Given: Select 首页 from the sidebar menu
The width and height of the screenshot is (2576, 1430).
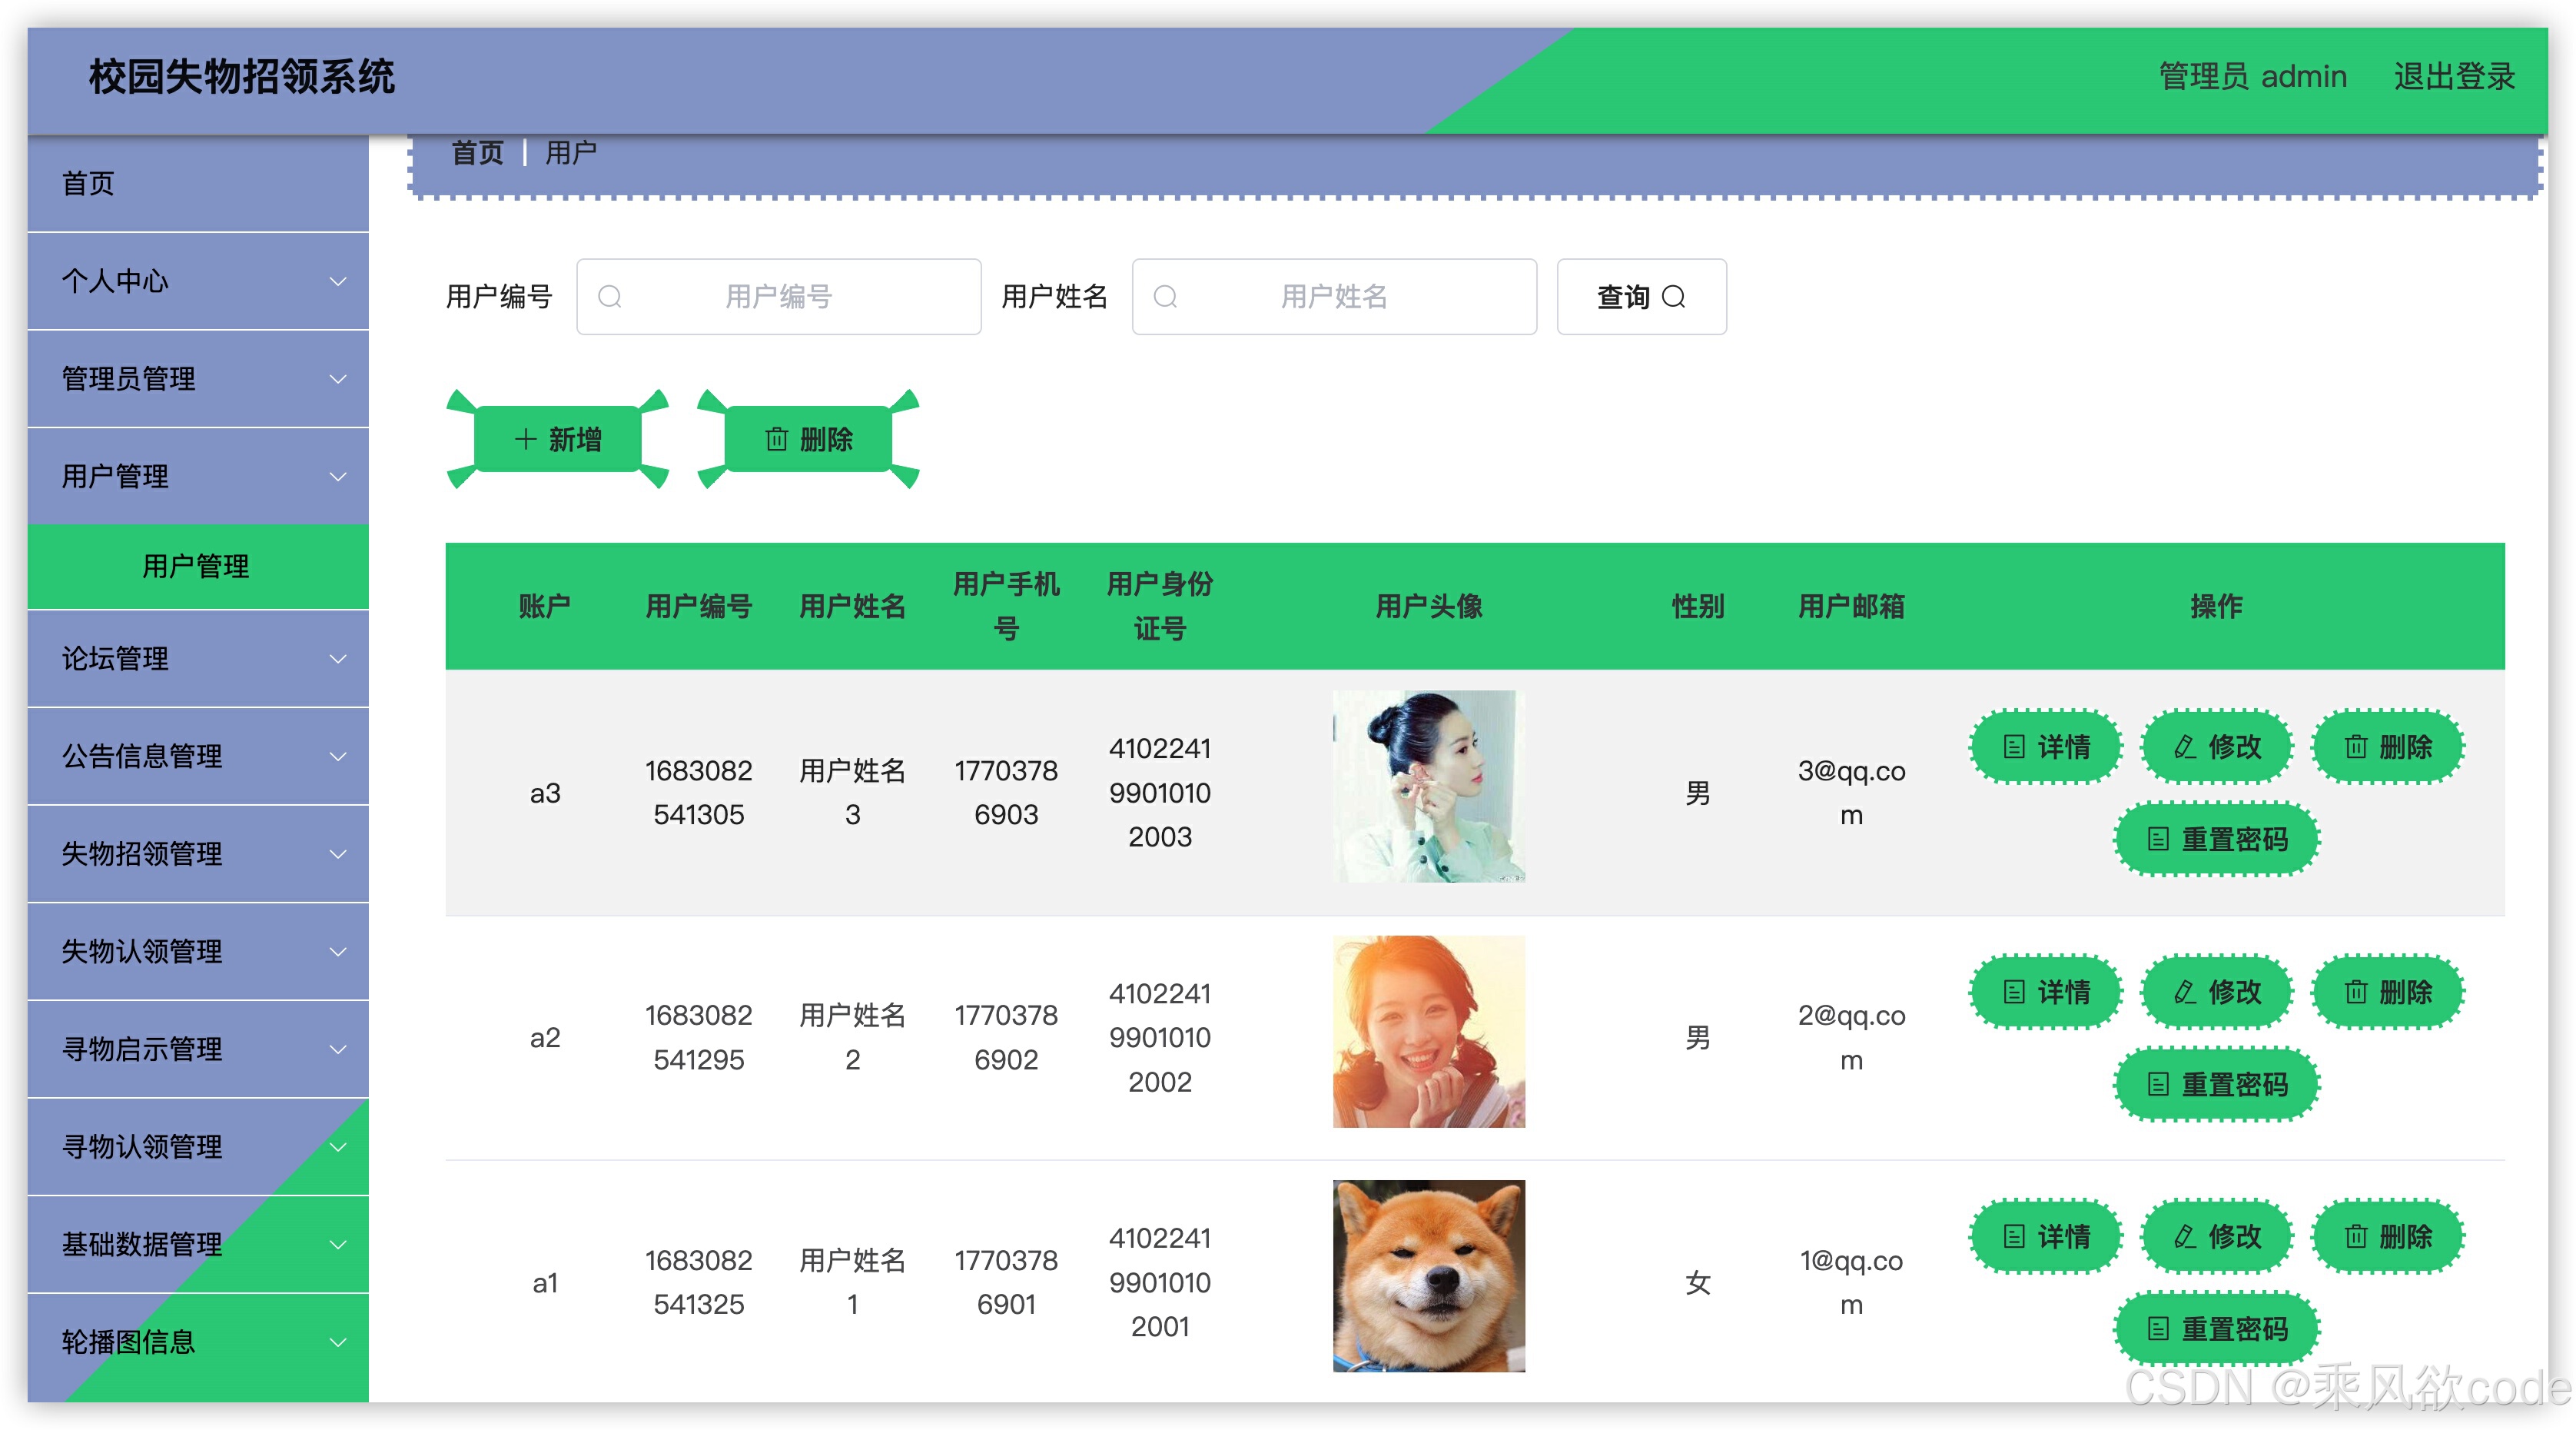Looking at the screenshot, I should click(x=88, y=184).
